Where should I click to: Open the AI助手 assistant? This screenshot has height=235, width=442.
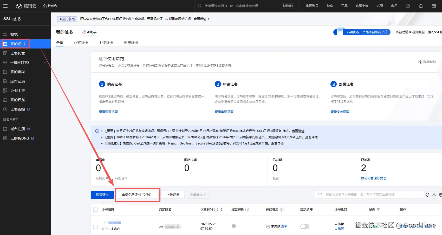click(89, 32)
